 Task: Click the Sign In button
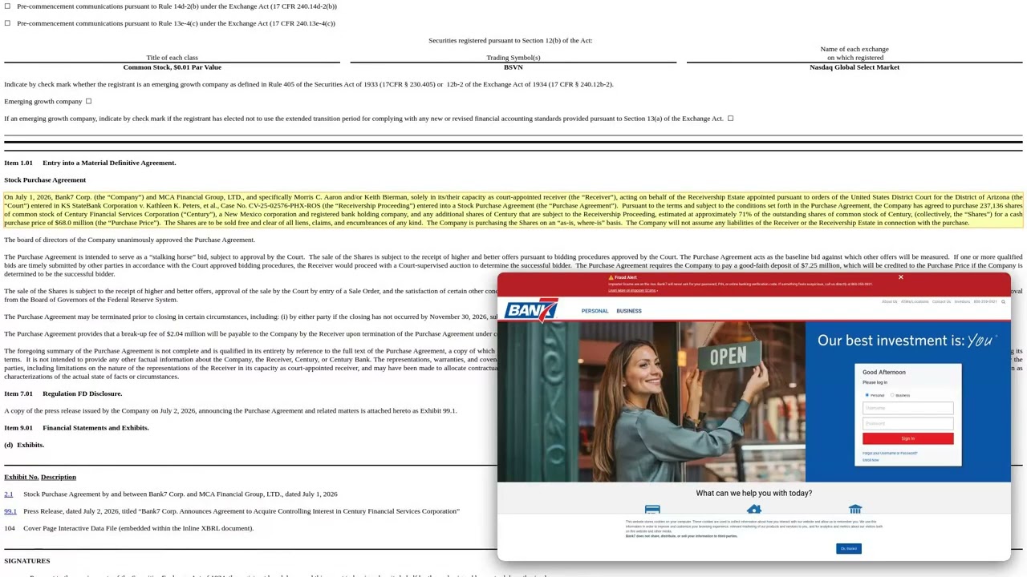pos(907,438)
